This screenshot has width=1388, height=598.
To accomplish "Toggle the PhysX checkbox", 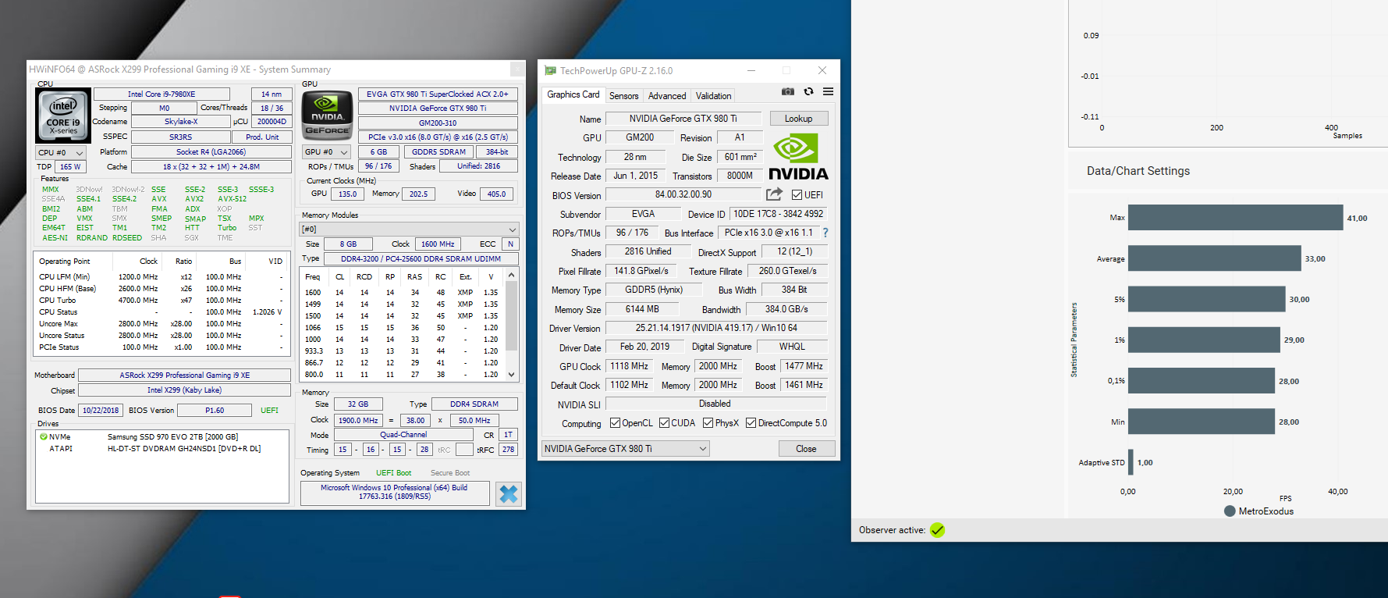I will 708,423.
